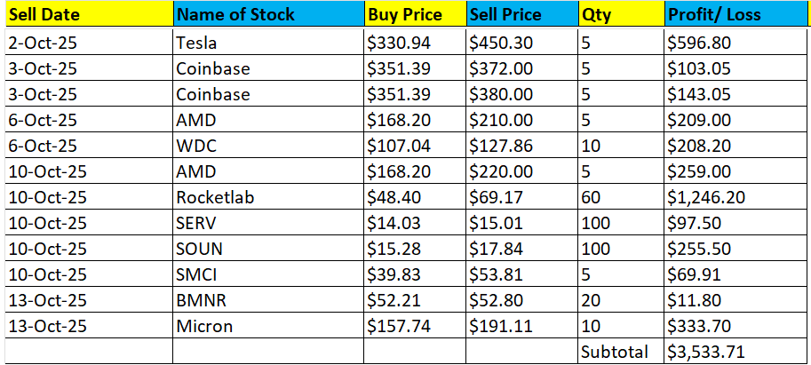This screenshot has width=811, height=365.
Task: Select the BMNR stock cell
Action: click(x=268, y=300)
